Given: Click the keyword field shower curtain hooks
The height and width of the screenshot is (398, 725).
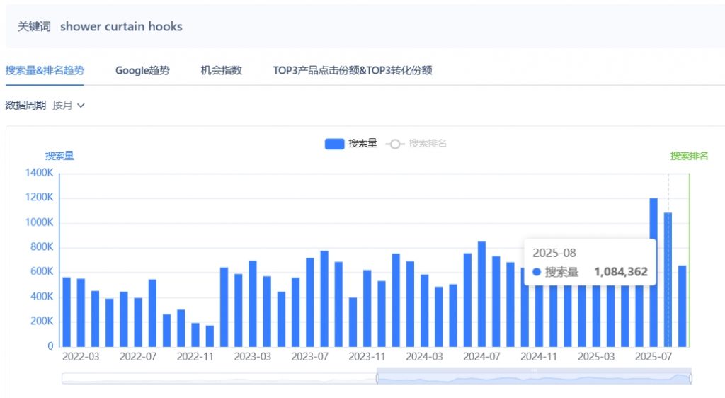Looking at the screenshot, I should point(121,27).
